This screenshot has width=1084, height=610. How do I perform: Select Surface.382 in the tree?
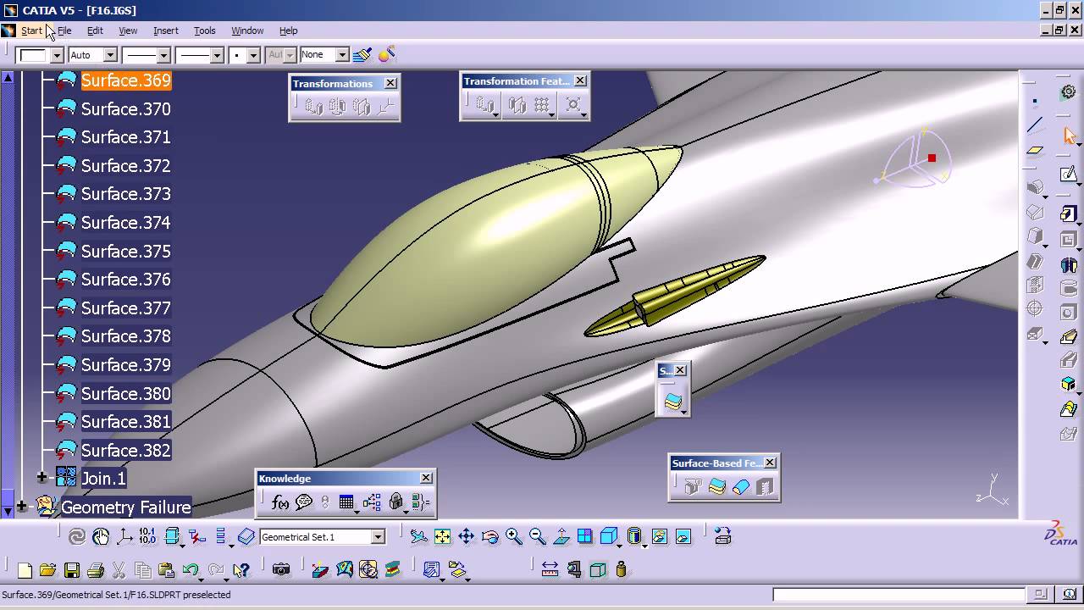126,450
